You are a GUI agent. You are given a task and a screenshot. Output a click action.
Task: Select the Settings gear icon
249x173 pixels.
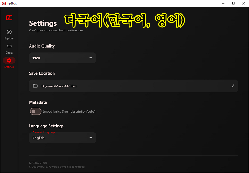point(9,60)
